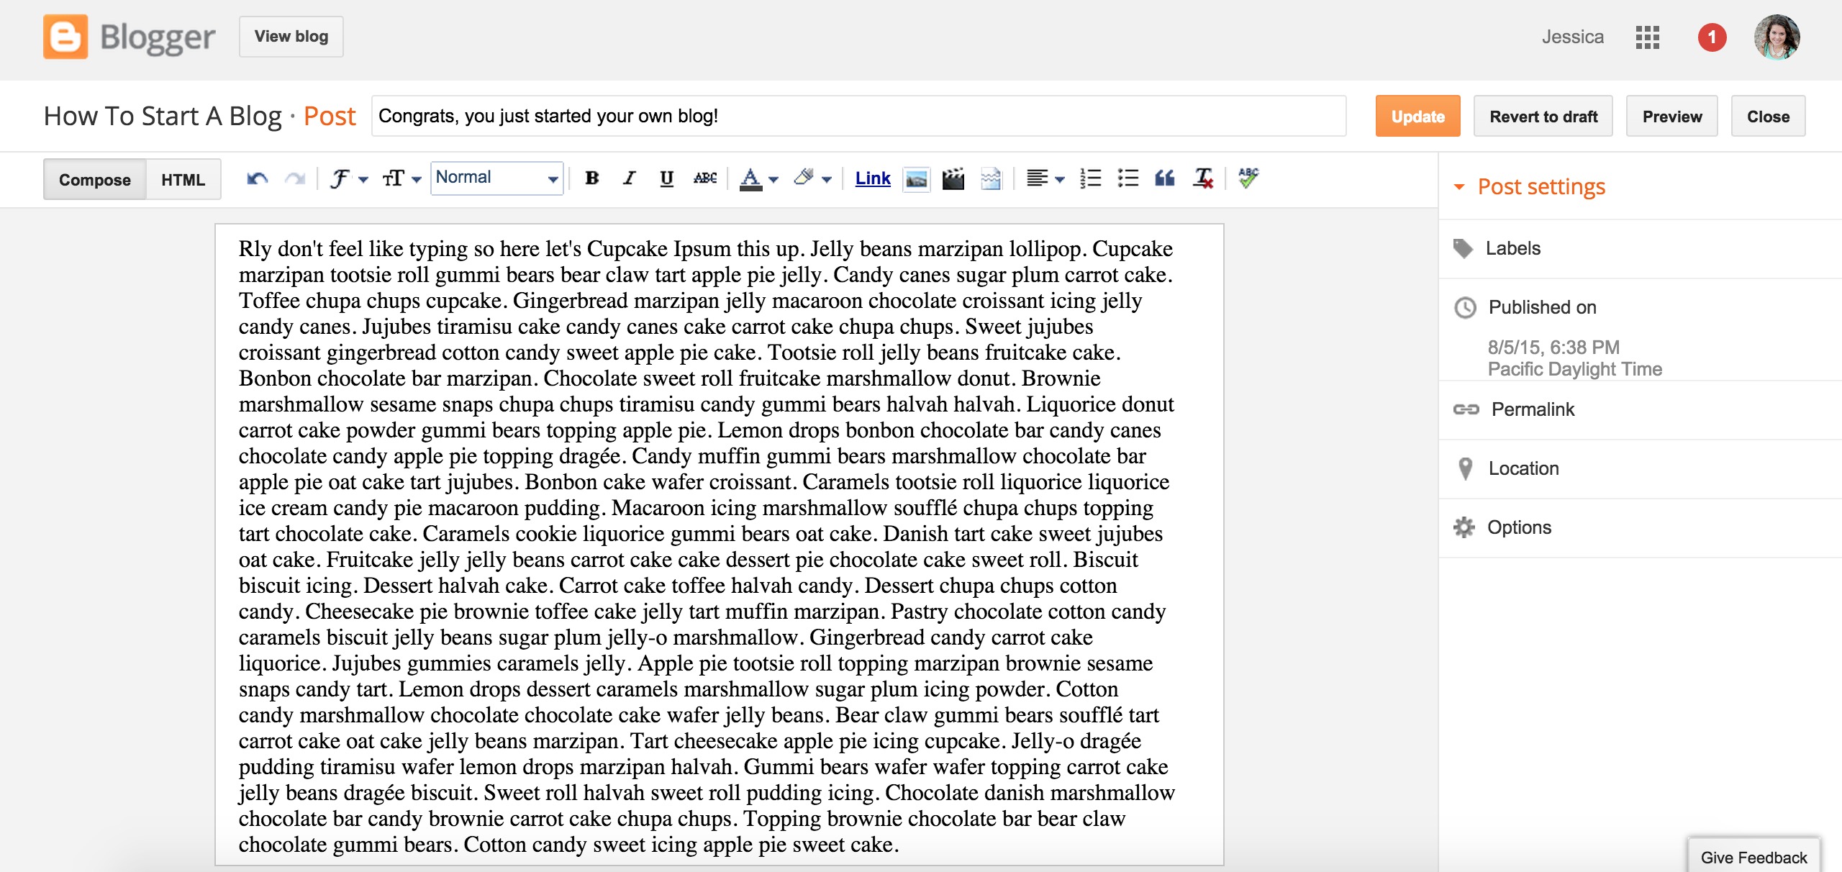Insert image using the picture icon
The height and width of the screenshot is (872, 1842).
click(916, 178)
